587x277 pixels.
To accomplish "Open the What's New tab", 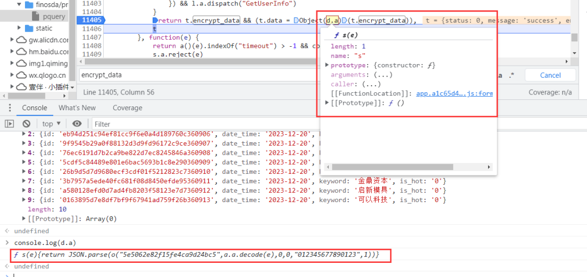I will (x=77, y=108).
